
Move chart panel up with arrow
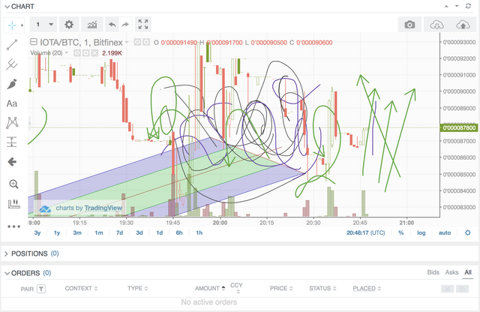click(x=446, y=6)
